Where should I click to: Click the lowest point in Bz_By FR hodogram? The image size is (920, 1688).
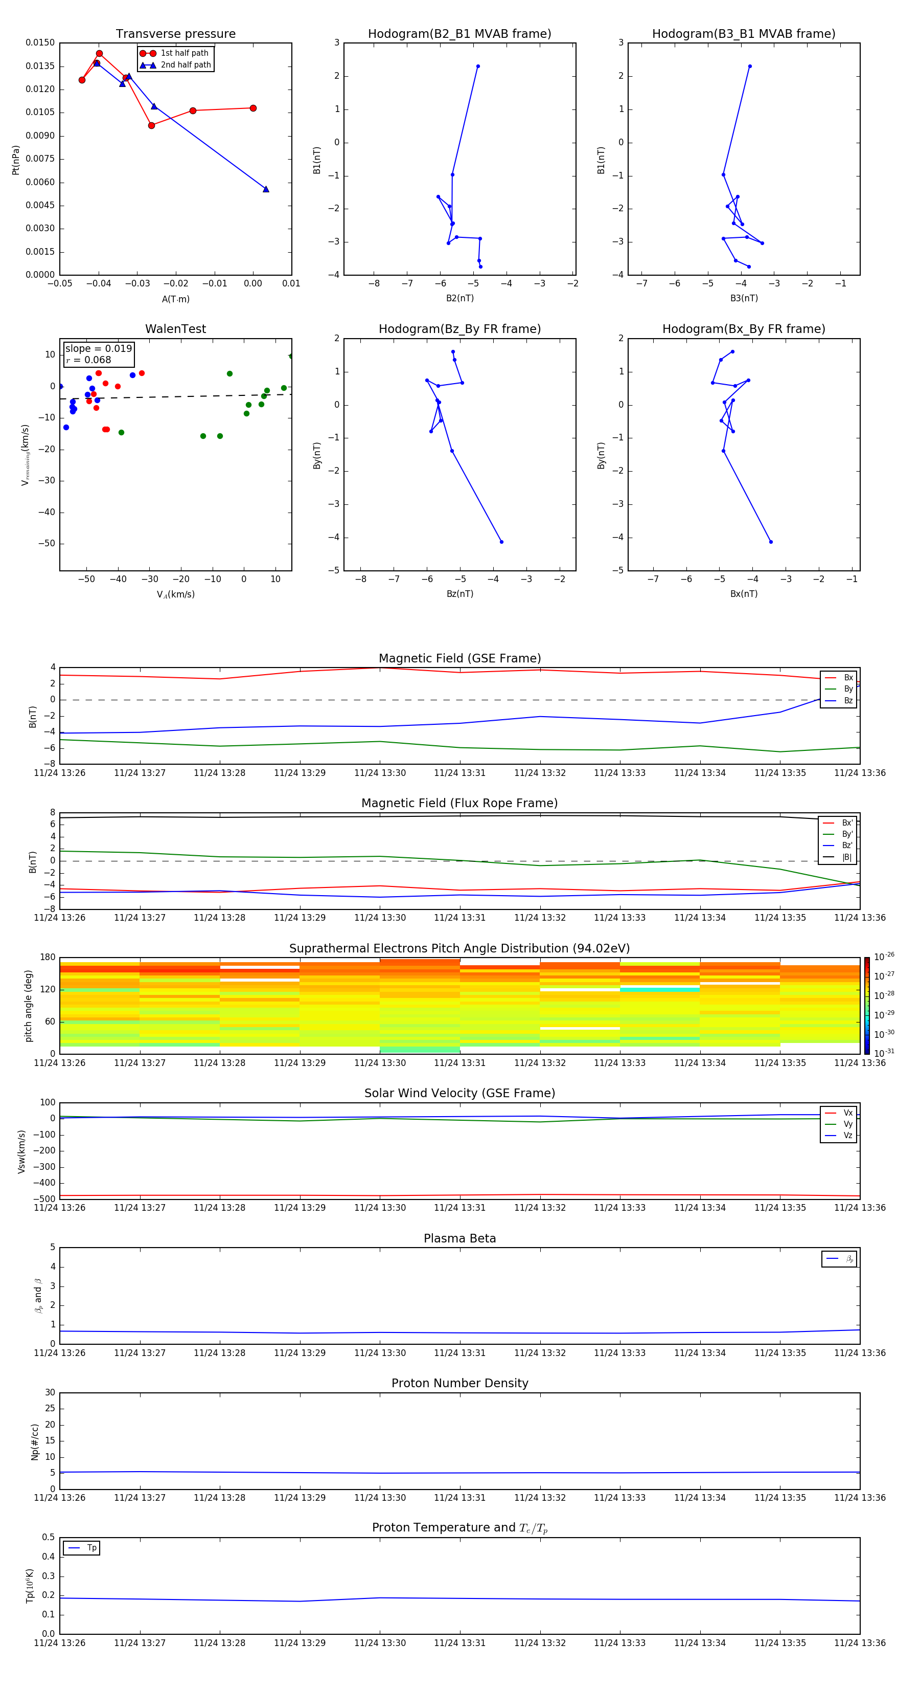click(x=501, y=542)
